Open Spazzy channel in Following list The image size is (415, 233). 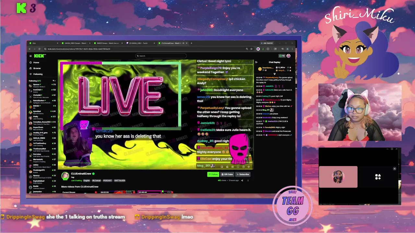click(x=42, y=176)
